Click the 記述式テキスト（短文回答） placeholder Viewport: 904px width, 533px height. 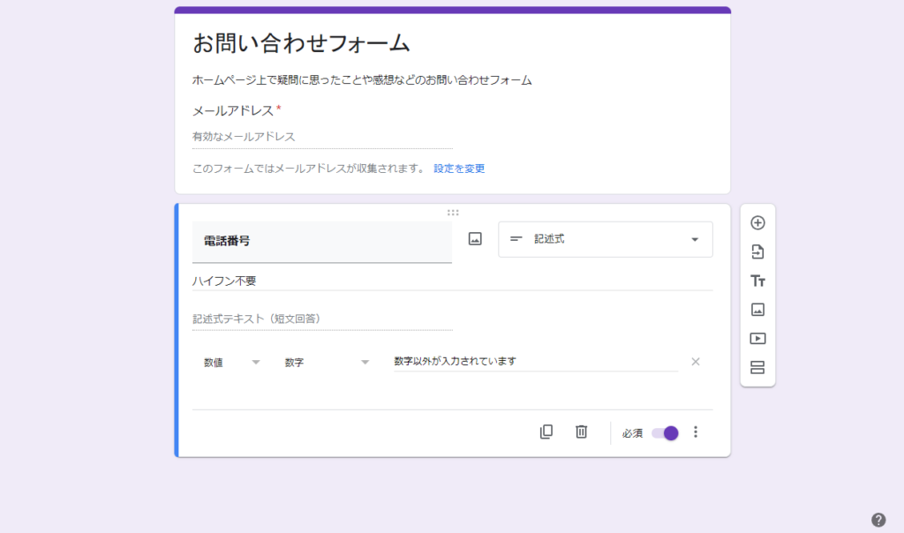[x=322, y=319]
